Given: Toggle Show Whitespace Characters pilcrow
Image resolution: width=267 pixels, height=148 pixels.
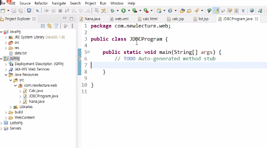Looking at the screenshot, I should pos(243,11).
